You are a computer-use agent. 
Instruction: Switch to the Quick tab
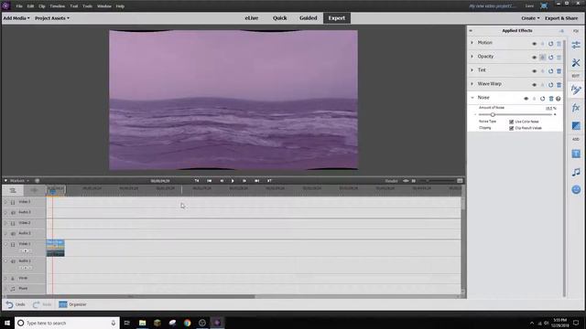[x=279, y=18]
